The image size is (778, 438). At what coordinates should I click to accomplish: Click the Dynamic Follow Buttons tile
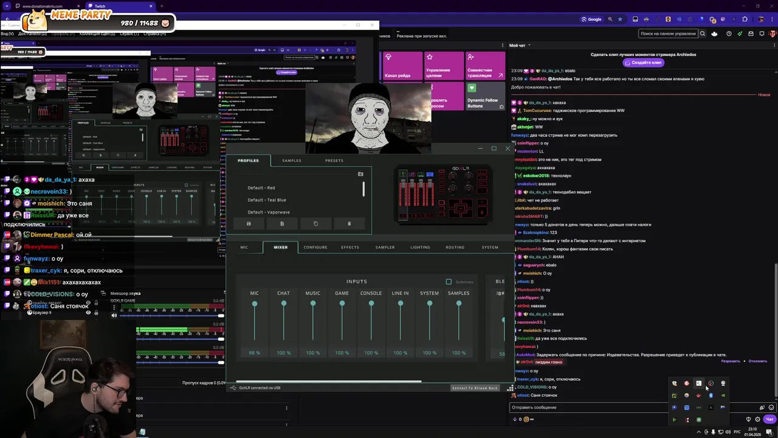pos(485,96)
